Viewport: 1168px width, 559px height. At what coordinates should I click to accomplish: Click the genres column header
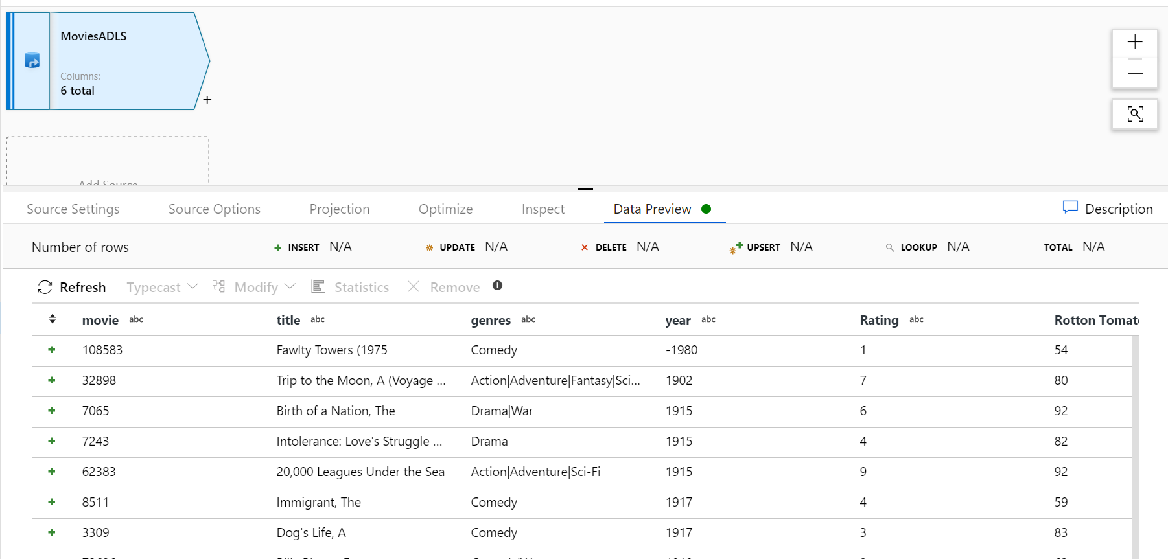coord(491,320)
